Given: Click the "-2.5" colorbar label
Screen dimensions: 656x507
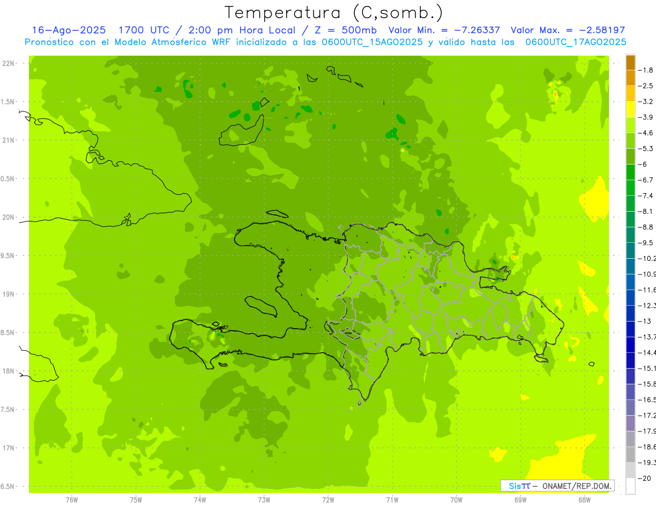Looking at the screenshot, I should (646, 86).
